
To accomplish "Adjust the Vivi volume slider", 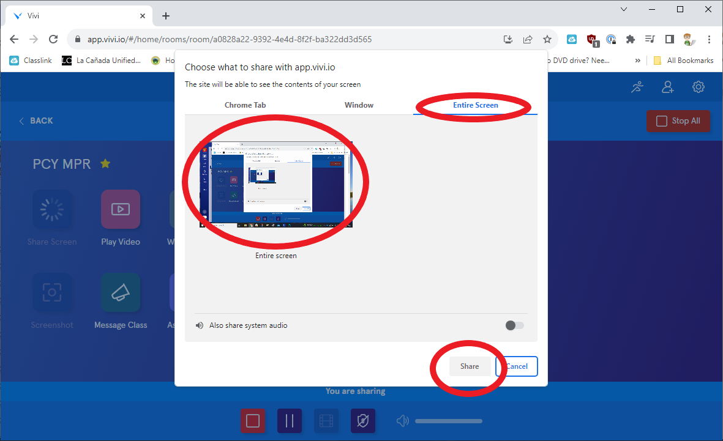I will [449, 421].
